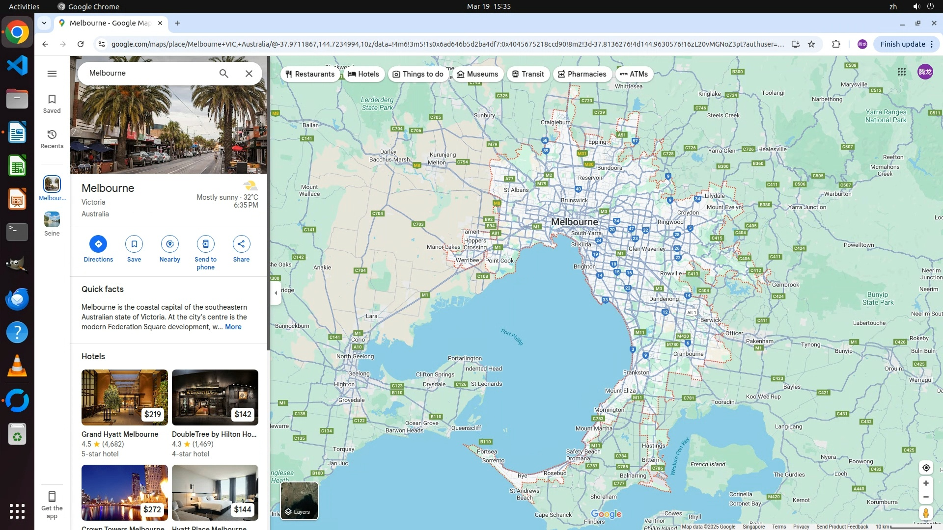Select the Hotels category chip
Screen dimensions: 943x530
tap(363, 74)
